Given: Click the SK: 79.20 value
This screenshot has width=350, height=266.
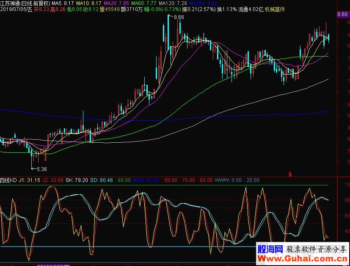Looking at the screenshot, I should coord(77,180).
